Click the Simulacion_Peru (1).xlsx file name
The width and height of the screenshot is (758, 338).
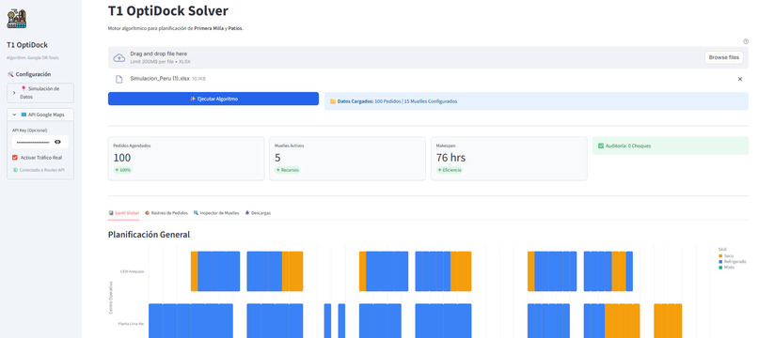coord(160,78)
